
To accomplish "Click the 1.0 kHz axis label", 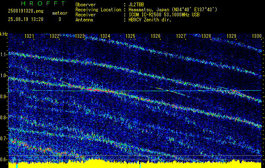I will [4, 76].
